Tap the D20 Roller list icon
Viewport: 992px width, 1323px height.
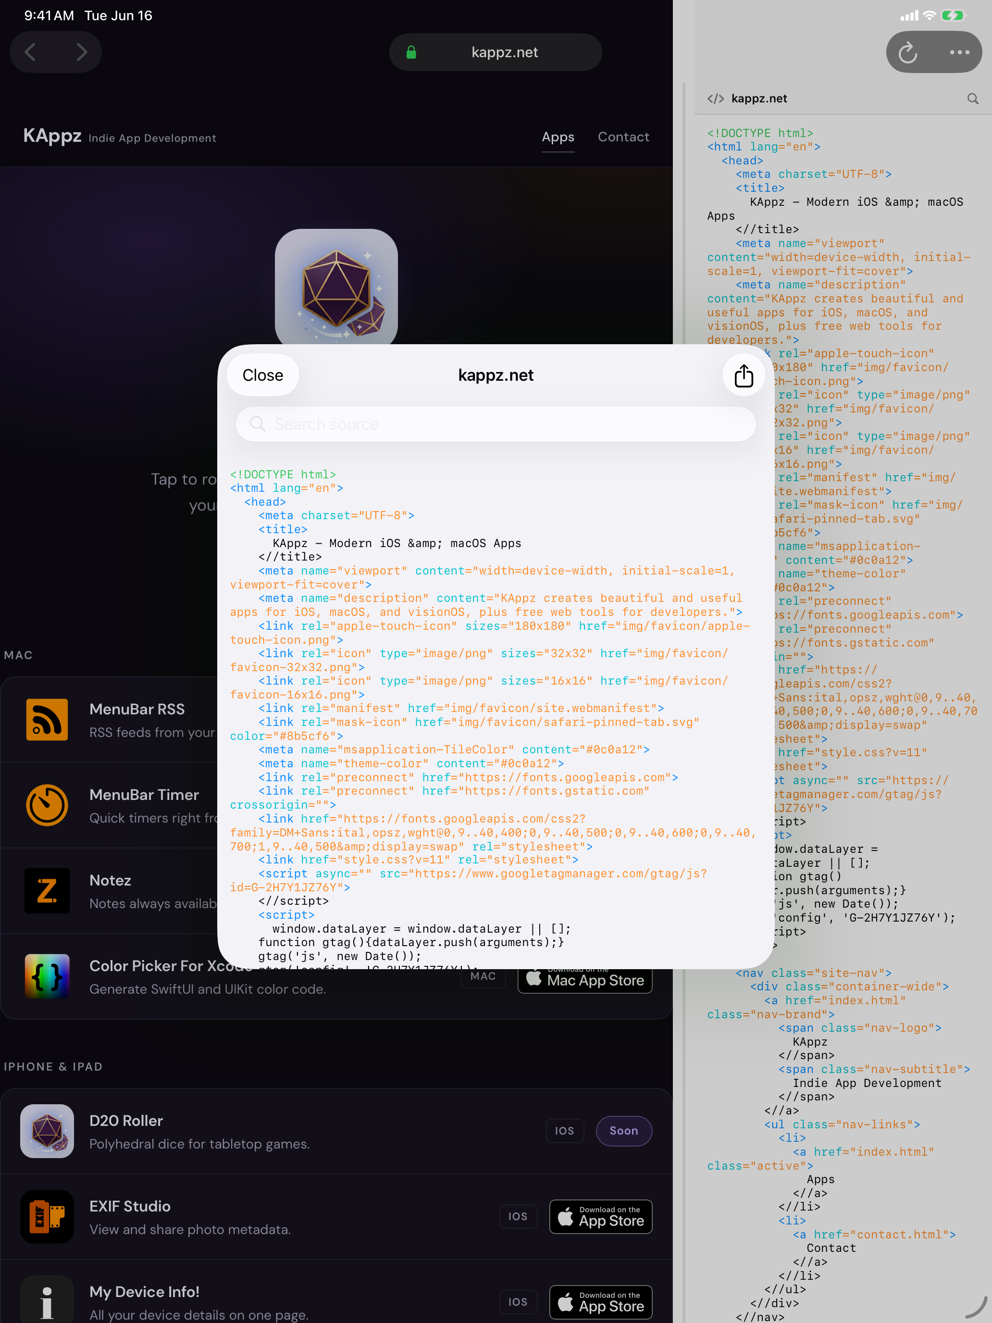coord(47,1131)
